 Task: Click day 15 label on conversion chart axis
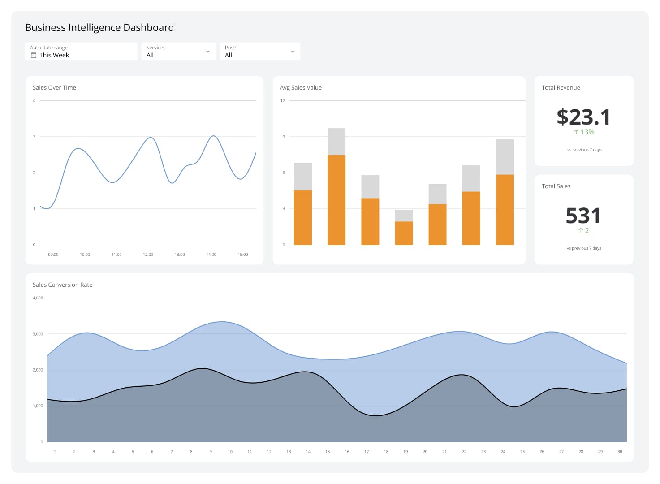click(x=328, y=452)
